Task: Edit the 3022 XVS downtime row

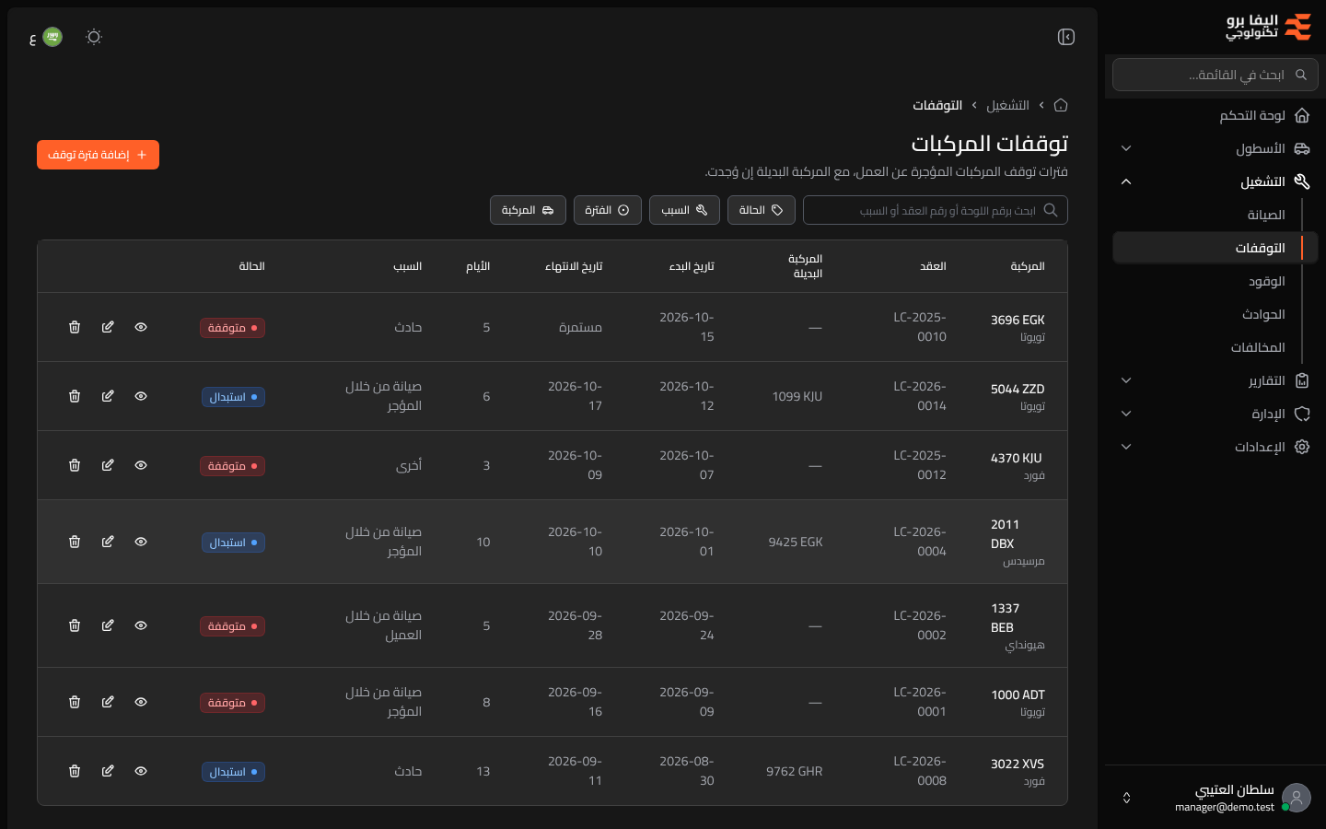Action: coord(108,771)
